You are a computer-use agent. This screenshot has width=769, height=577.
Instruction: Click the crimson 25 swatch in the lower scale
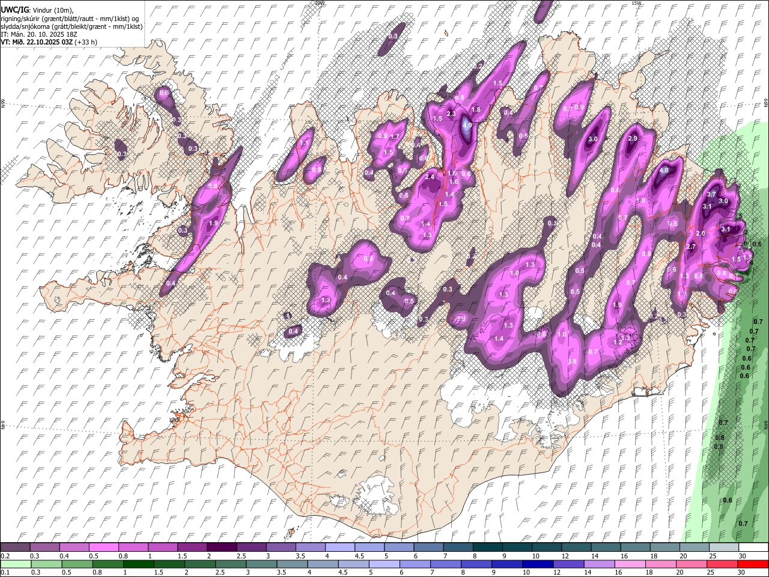722,564
